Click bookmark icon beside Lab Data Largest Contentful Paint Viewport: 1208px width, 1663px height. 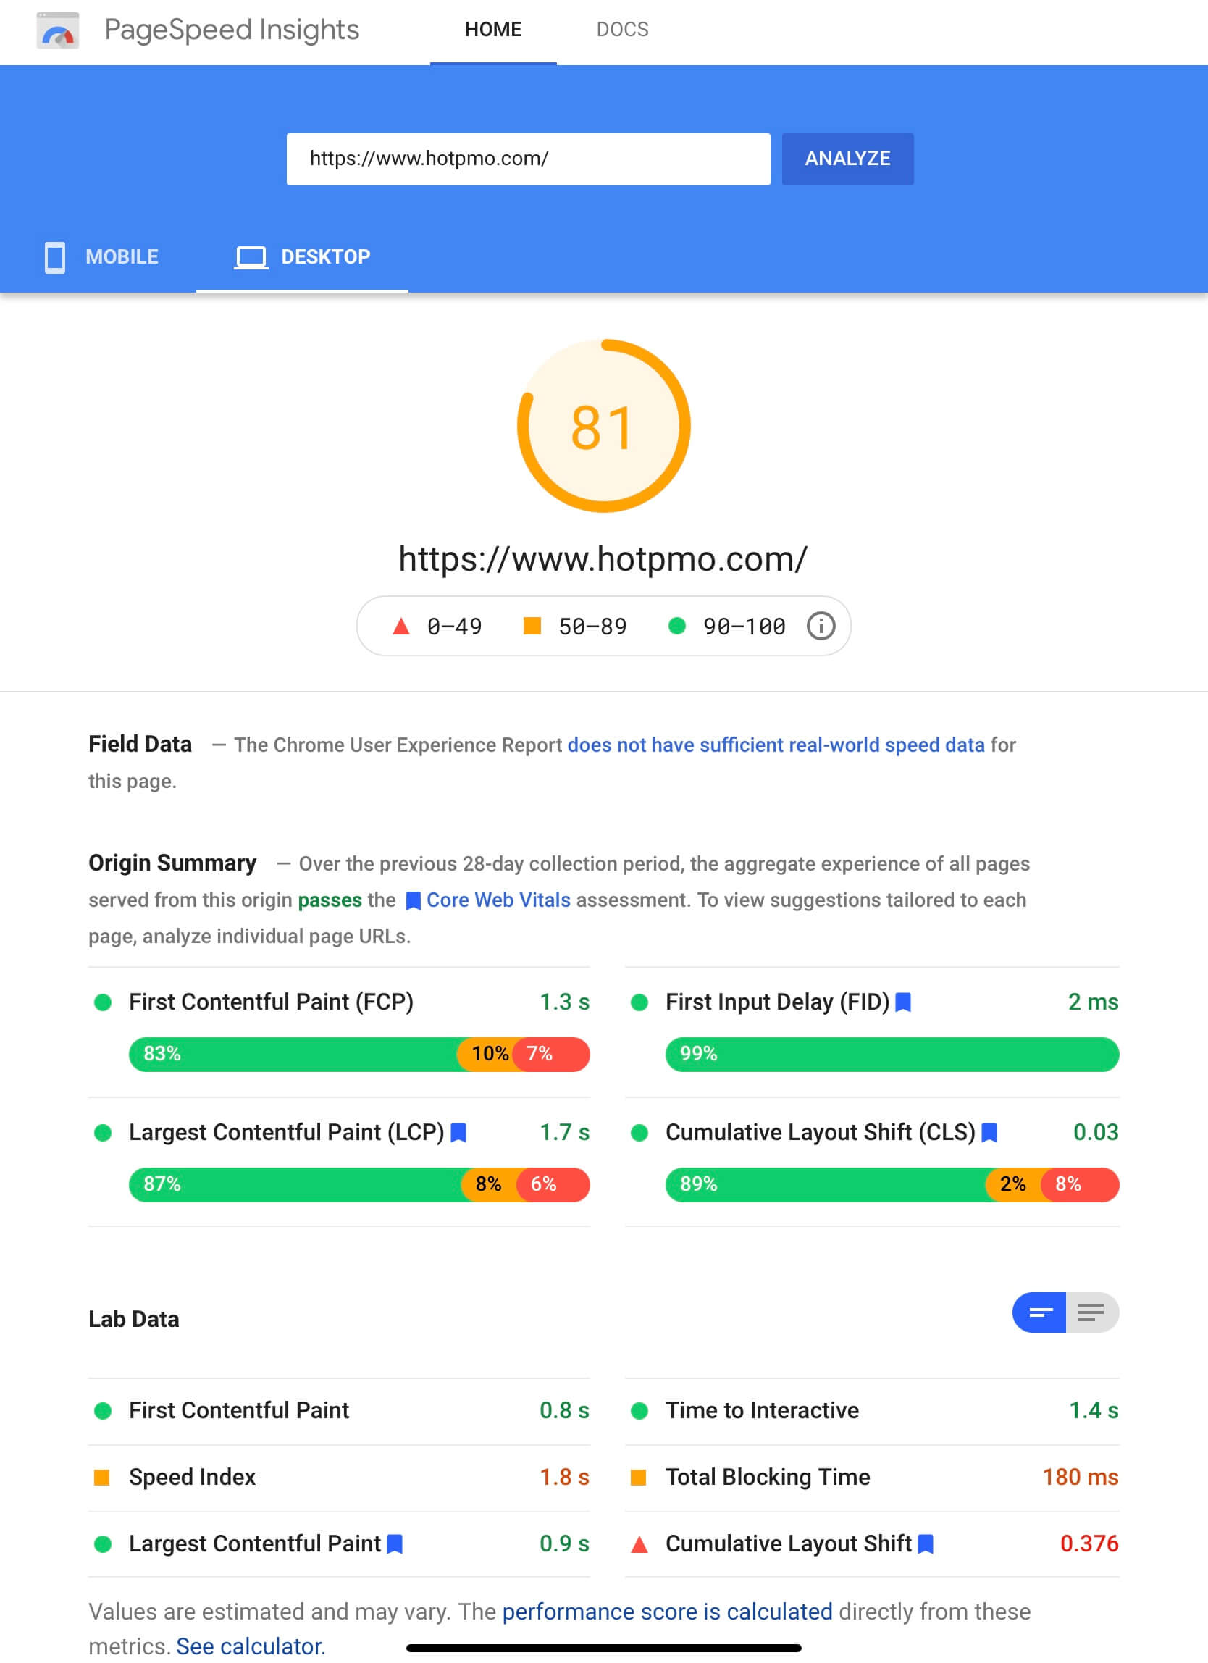click(x=395, y=1544)
